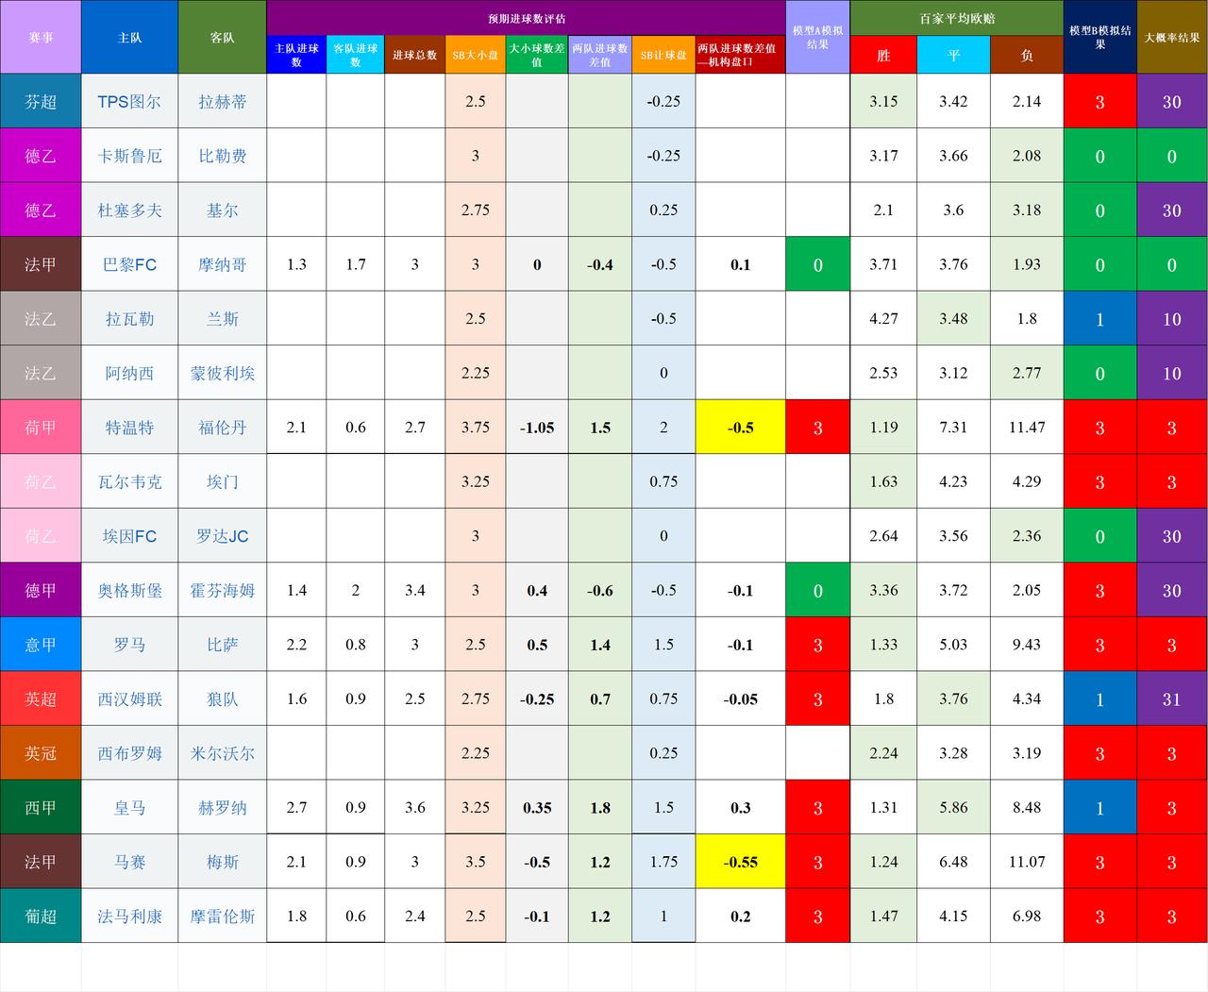Select loss odds 11.07 for 马赛
1208x992 pixels.
(x=1027, y=862)
